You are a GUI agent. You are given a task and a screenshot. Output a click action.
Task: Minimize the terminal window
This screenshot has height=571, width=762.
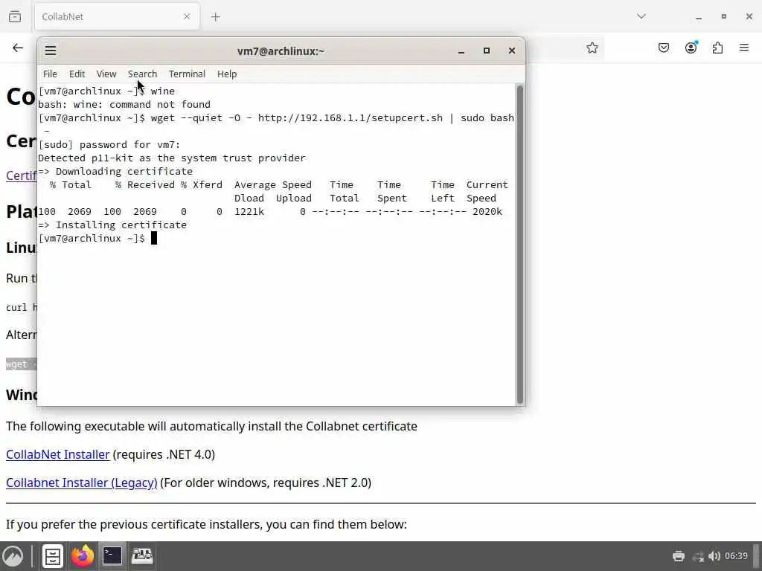pos(461,51)
